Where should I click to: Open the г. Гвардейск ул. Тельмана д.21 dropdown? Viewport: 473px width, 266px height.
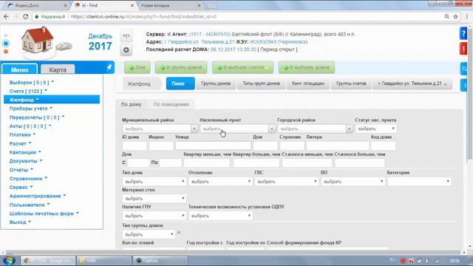(412, 83)
